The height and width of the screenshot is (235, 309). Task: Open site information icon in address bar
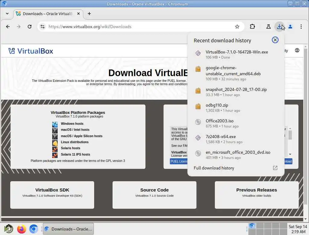[42, 27]
